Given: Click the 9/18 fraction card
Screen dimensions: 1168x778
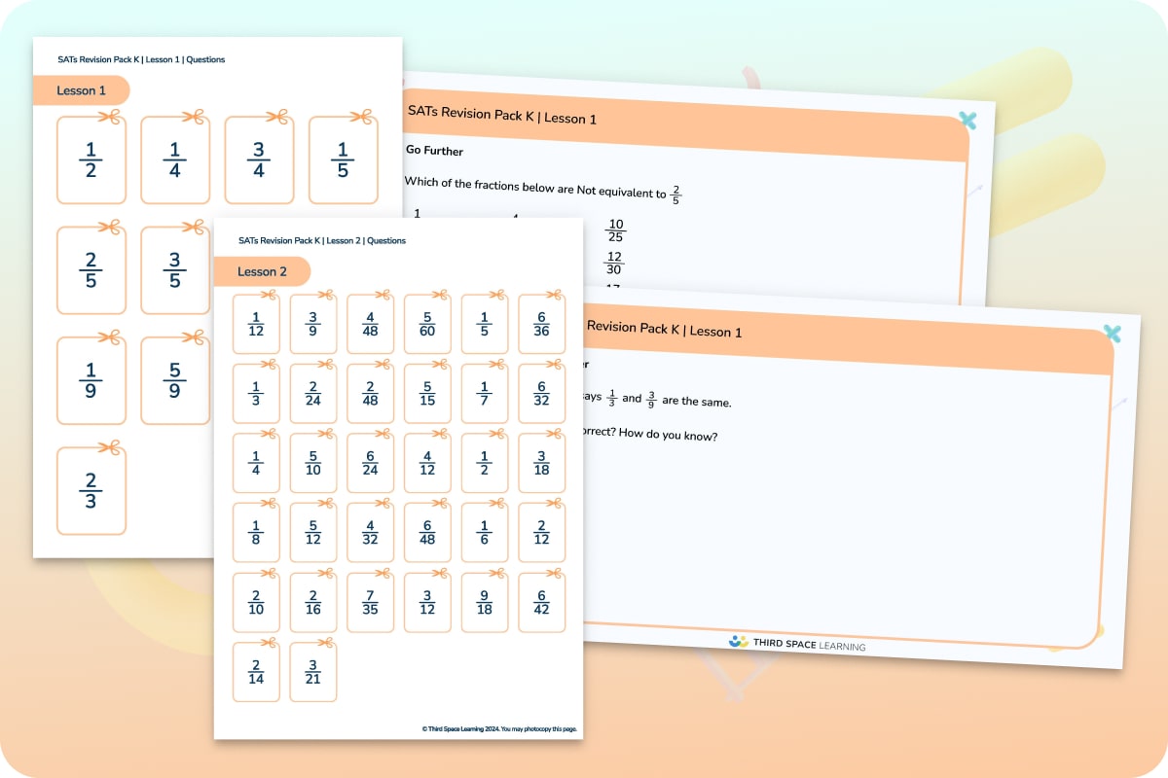Looking at the screenshot, I should click(485, 603).
